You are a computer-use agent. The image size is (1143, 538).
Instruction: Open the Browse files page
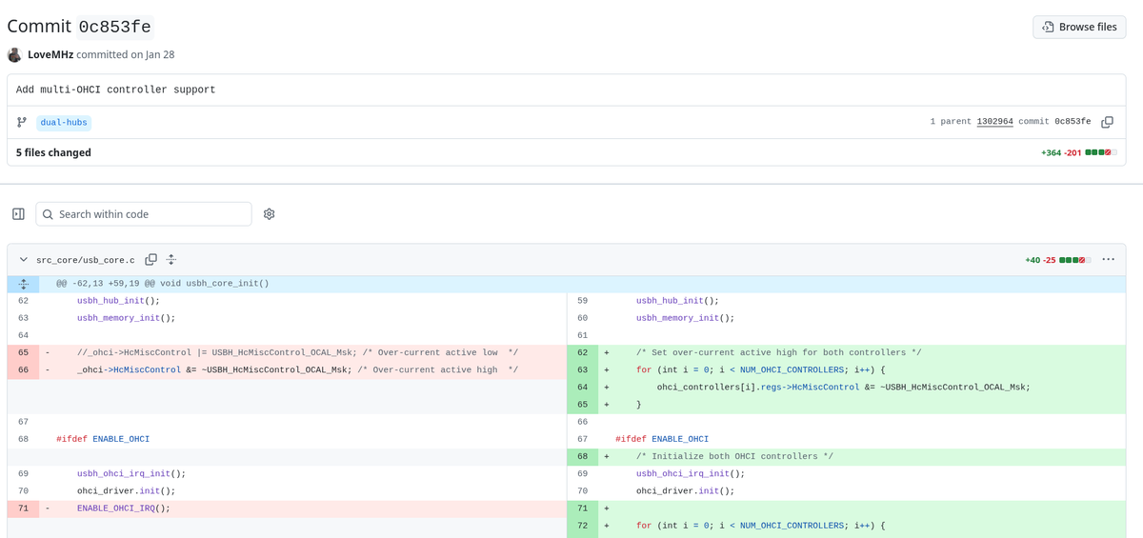1079,27
